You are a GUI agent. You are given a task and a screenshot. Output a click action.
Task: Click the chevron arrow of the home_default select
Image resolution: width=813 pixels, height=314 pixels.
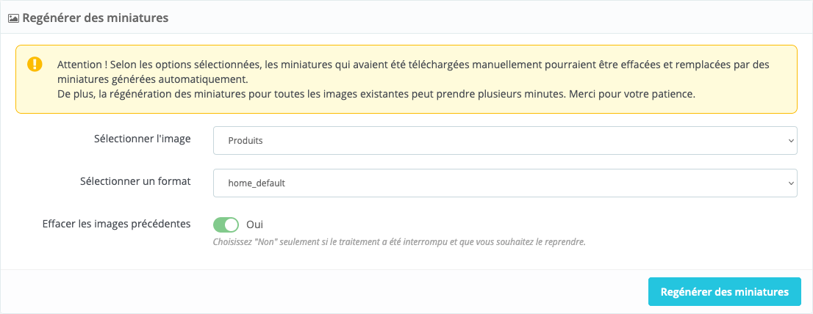[791, 183]
